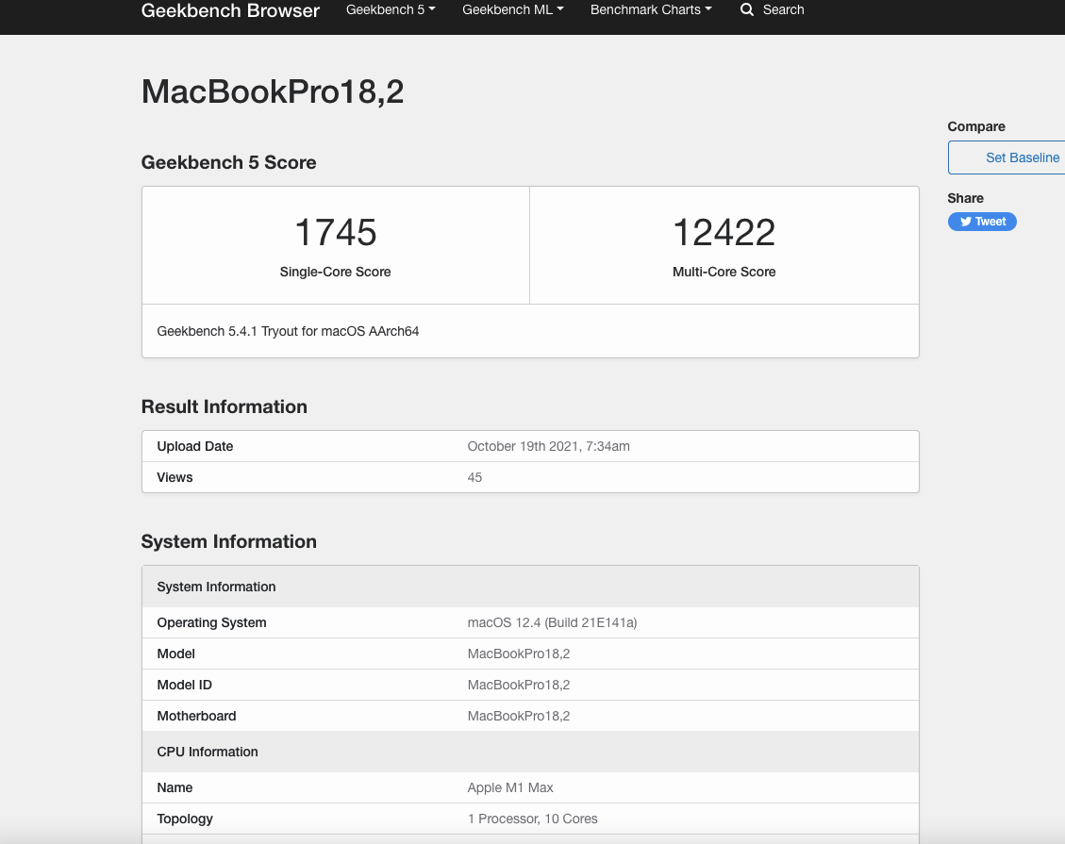Go to Geekbench Browser home link
The image size is (1065, 844).
pos(230,10)
